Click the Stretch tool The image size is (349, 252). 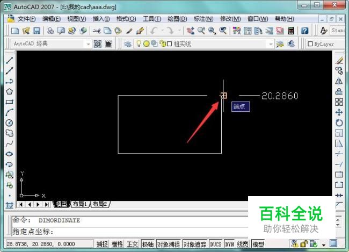point(339,143)
